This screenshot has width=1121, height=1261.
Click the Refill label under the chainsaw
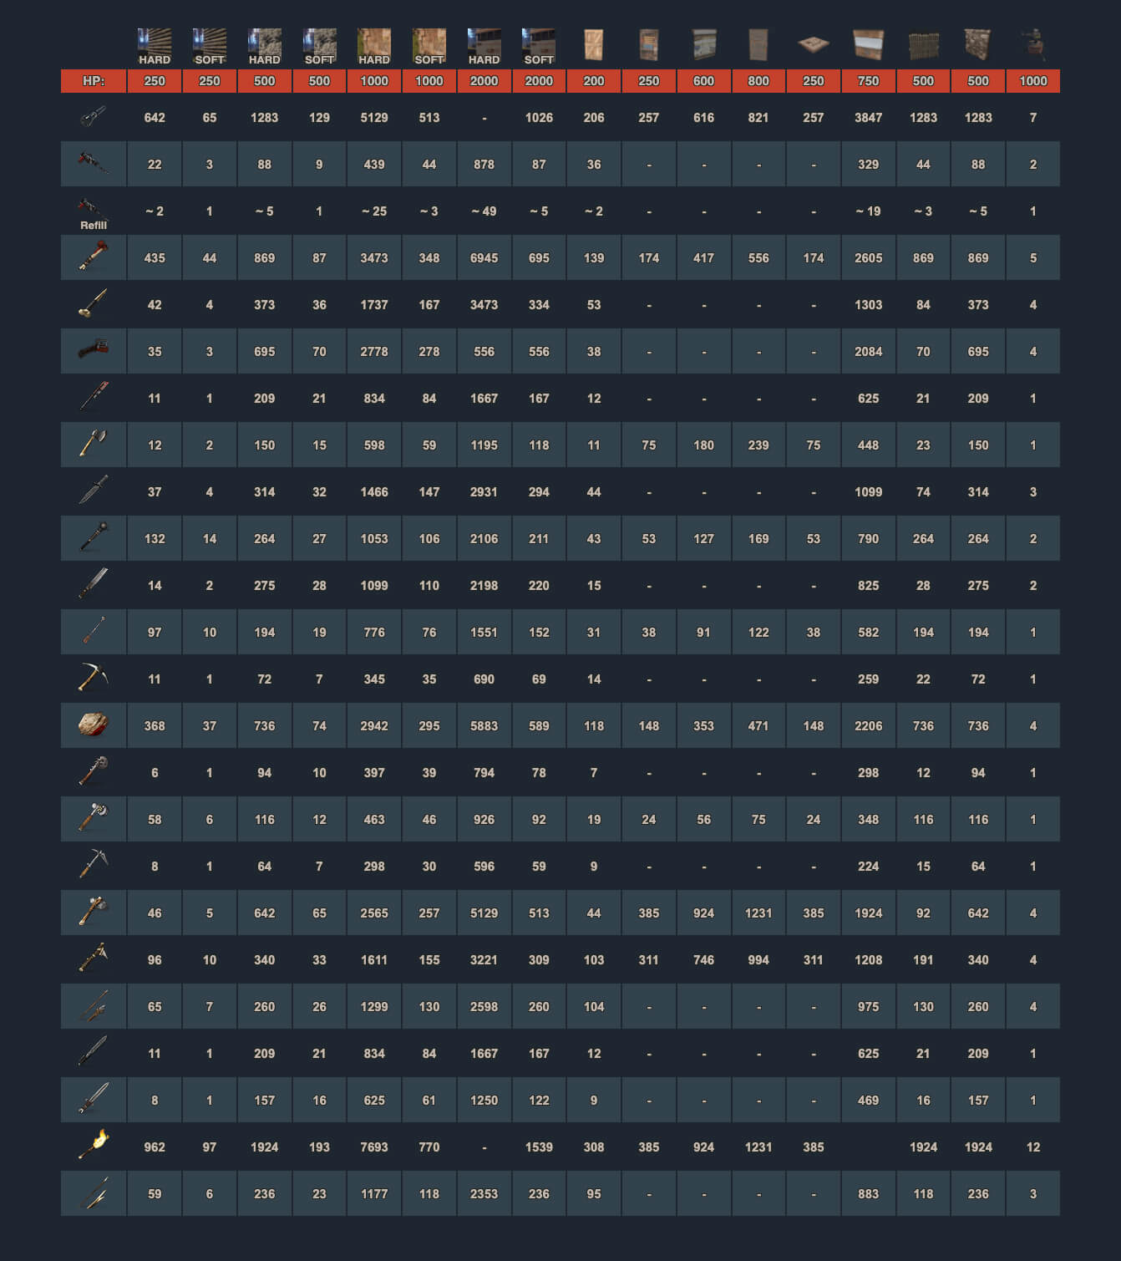pyautogui.click(x=94, y=226)
